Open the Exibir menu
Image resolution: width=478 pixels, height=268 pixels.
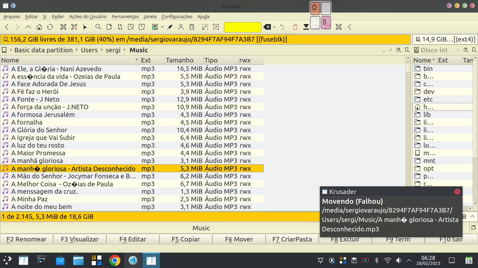pyautogui.click(x=58, y=16)
